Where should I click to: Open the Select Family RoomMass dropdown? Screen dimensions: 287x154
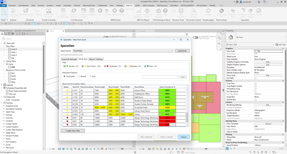click(x=123, y=51)
